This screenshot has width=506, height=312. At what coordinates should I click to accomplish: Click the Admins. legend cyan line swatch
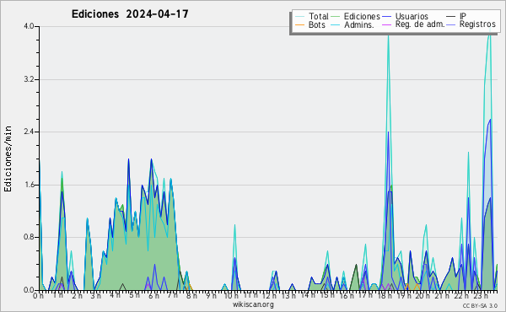(336, 24)
